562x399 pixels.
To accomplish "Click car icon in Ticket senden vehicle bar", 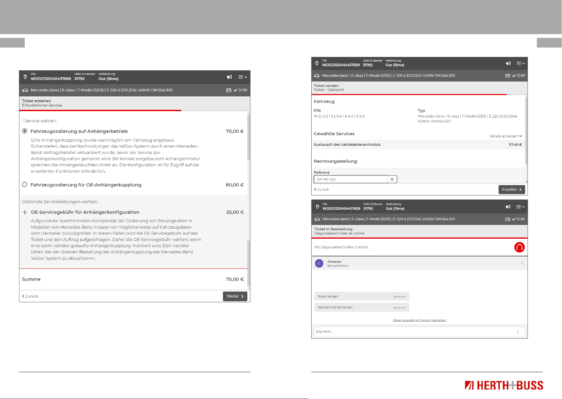I will (317, 76).
